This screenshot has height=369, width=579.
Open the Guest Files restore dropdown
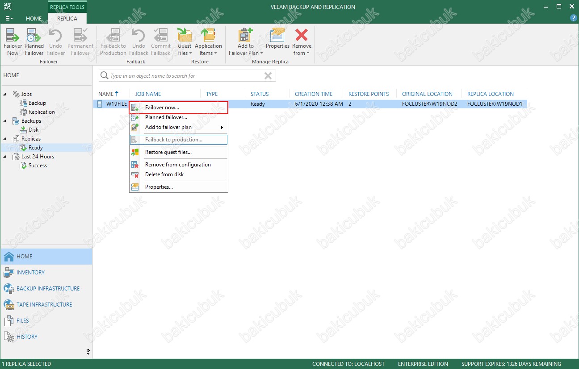pyautogui.click(x=185, y=42)
